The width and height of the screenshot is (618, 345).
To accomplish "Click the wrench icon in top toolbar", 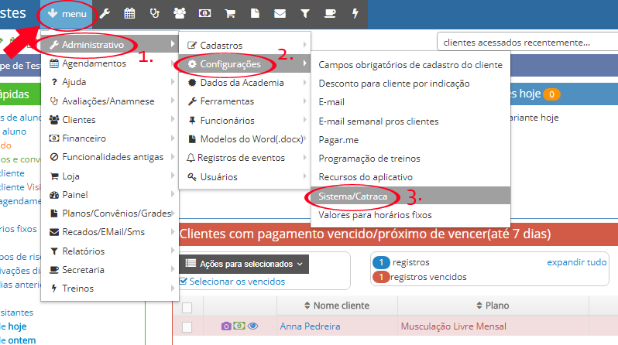I will (105, 13).
